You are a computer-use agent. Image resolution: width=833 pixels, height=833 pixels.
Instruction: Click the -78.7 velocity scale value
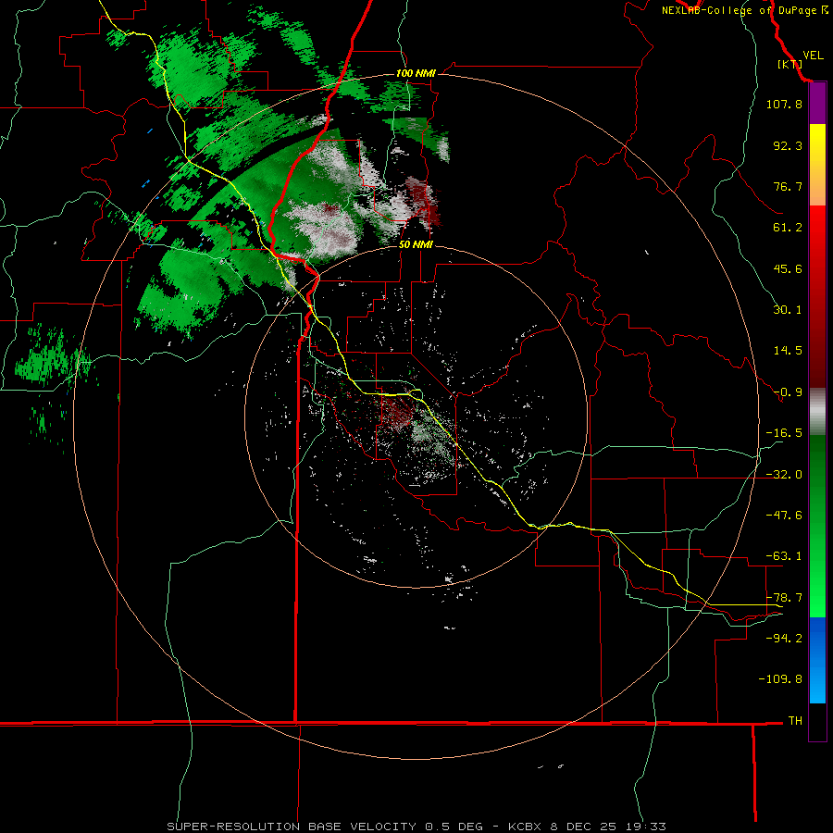pos(784,598)
